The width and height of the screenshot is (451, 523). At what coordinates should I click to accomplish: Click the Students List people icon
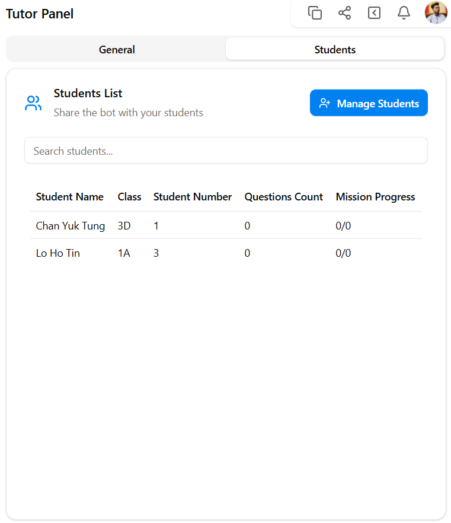tap(33, 103)
